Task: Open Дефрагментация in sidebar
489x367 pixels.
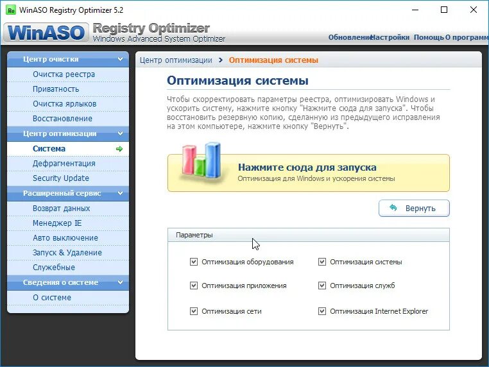Action: (68, 164)
